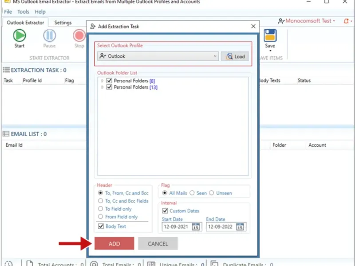355x266 pixels.
Task: Click the Email List table icon
Action: [x=6, y=134]
